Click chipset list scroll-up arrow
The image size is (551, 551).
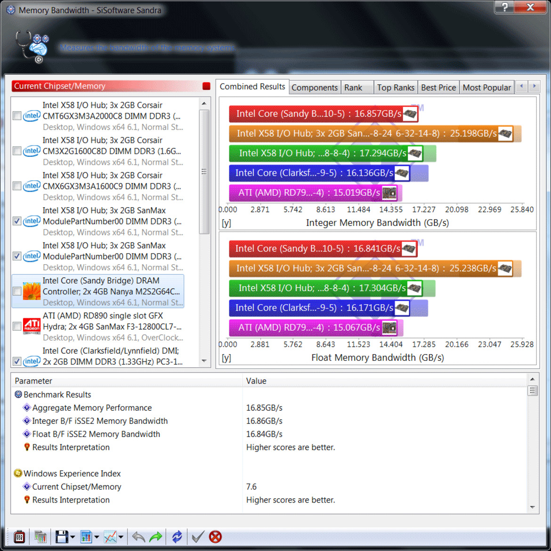click(x=204, y=104)
